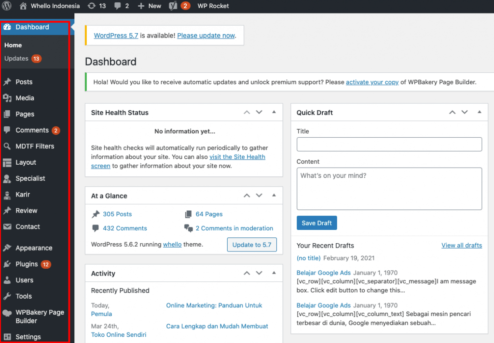Select the Plugins icon in sidebar

[x=7, y=264]
